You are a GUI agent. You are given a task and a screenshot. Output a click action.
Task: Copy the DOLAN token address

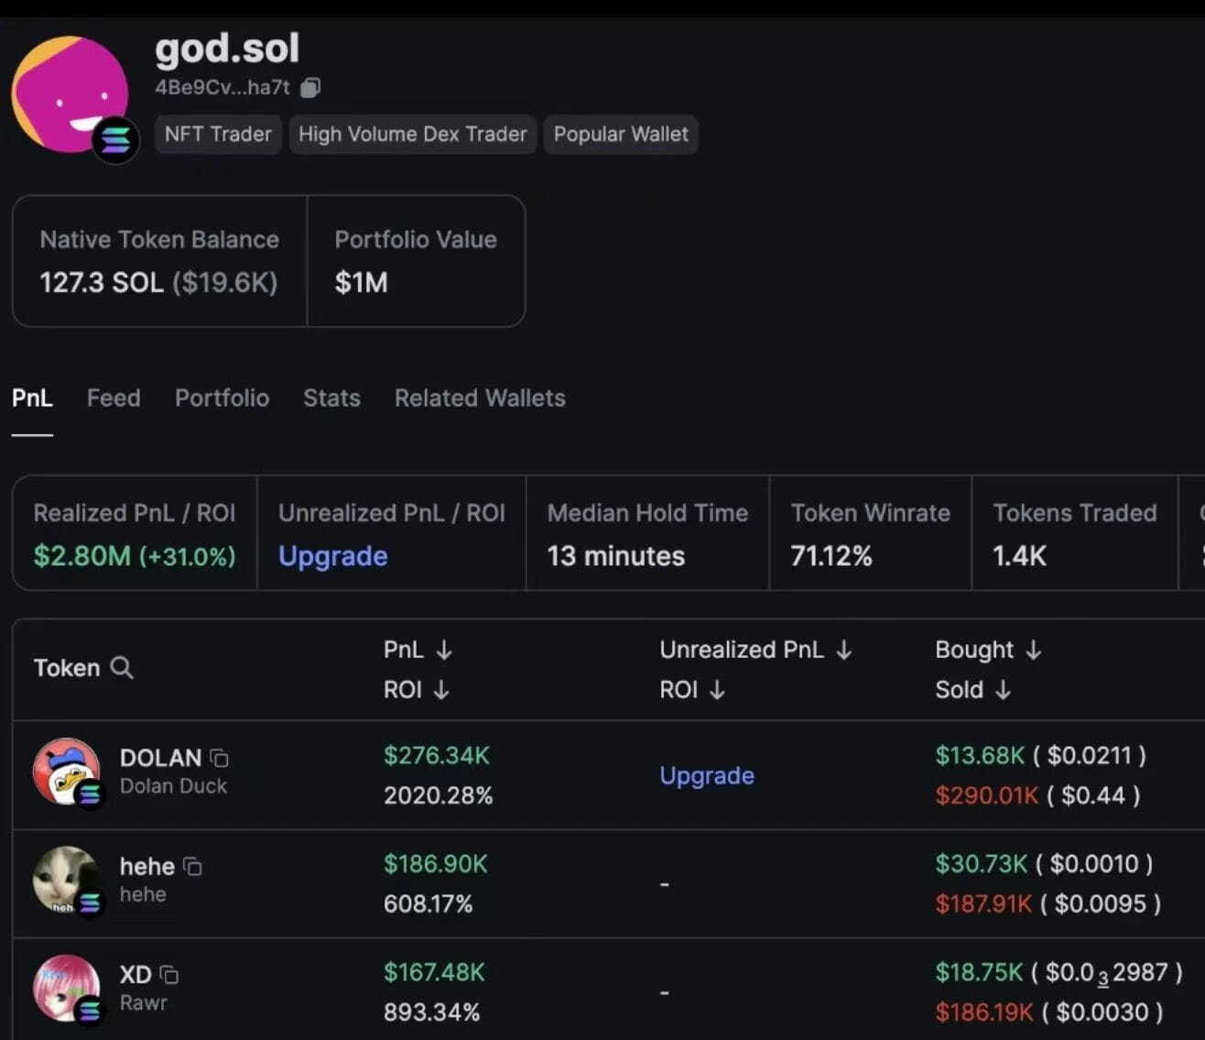tap(219, 758)
